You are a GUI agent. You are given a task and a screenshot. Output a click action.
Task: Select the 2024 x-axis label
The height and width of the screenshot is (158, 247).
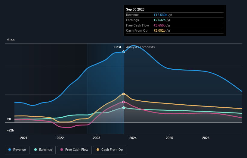pyautogui.click(x=133, y=138)
